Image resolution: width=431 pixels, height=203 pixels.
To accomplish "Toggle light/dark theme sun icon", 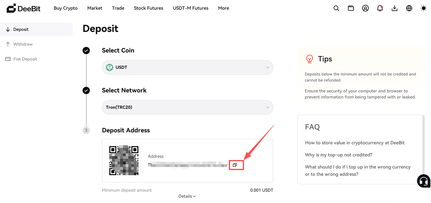I will 424,8.
